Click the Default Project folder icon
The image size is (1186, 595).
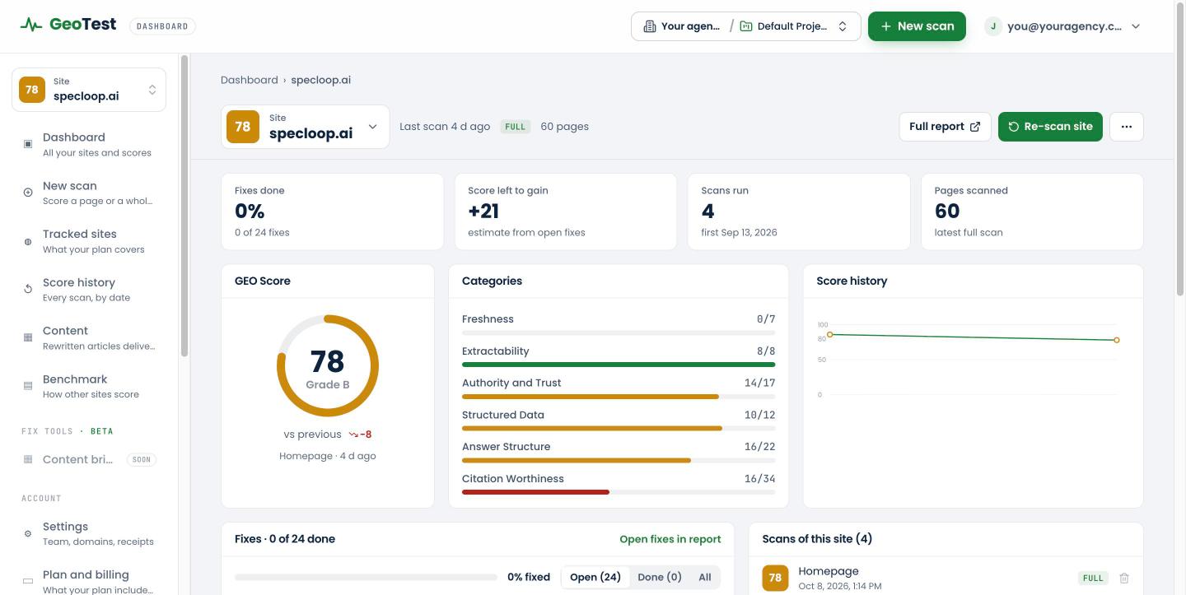[x=746, y=26]
